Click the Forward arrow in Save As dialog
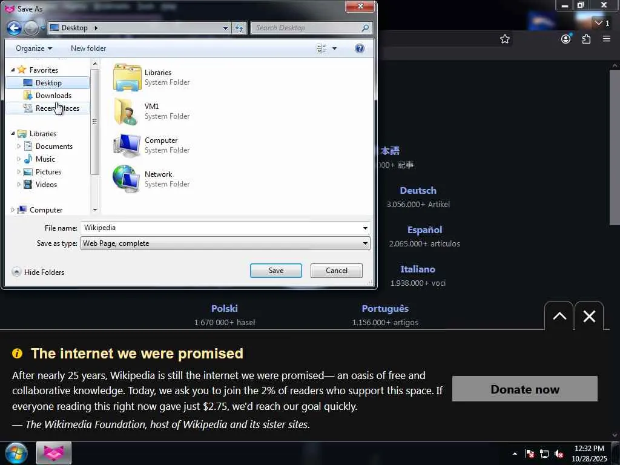Image resolution: width=620 pixels, height=465 pixels. [31, 28]
